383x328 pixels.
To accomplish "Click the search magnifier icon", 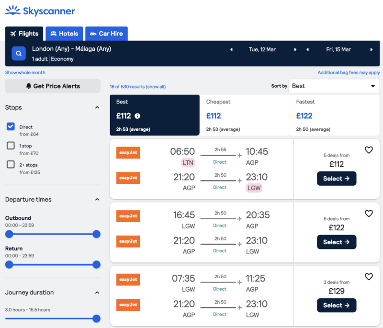I will 18,53.
